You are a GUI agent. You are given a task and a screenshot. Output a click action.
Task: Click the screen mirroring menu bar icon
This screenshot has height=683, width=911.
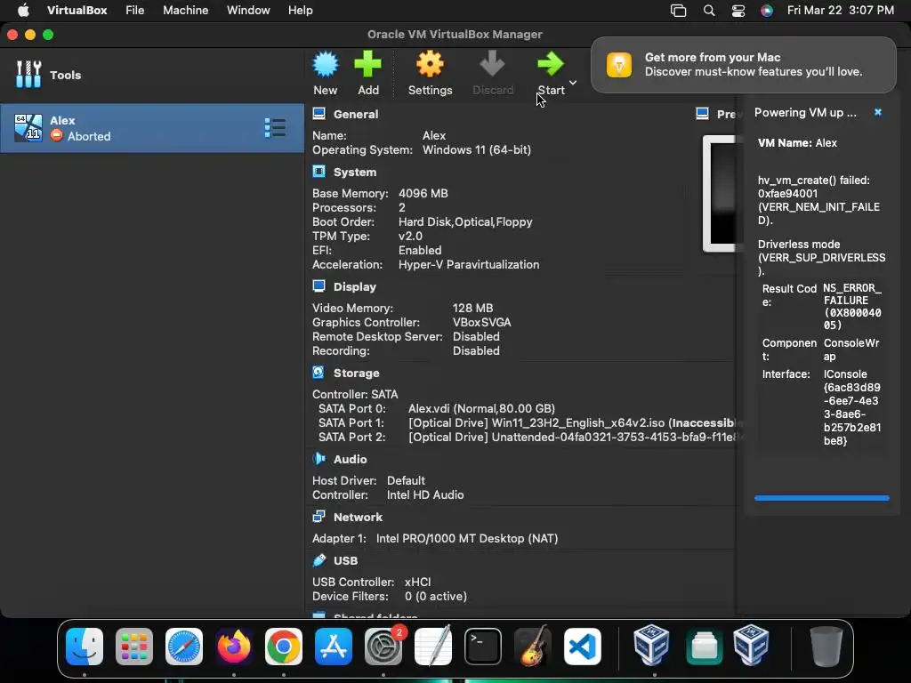678,11
